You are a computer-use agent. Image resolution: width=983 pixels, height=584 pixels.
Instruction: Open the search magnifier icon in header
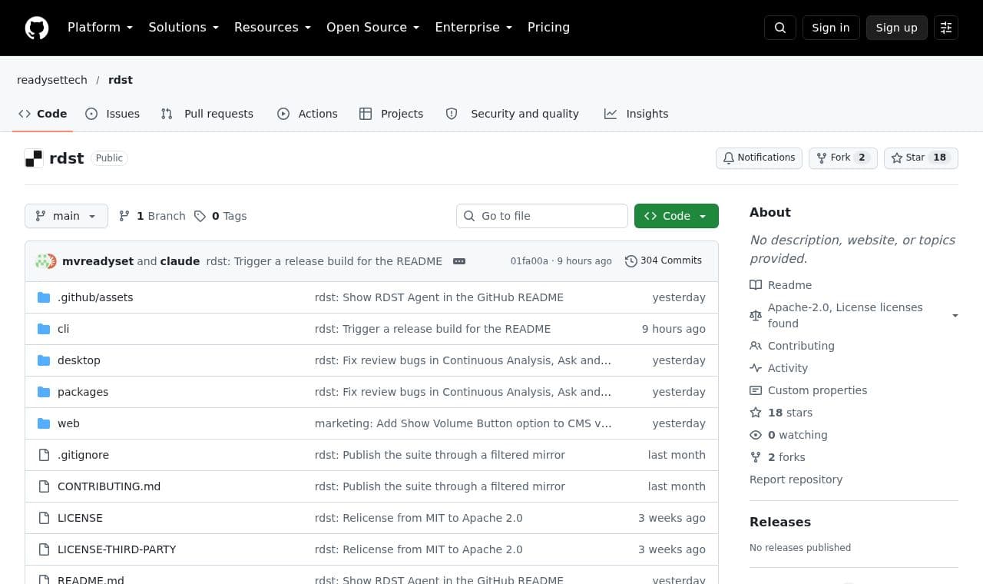[780, 28]
